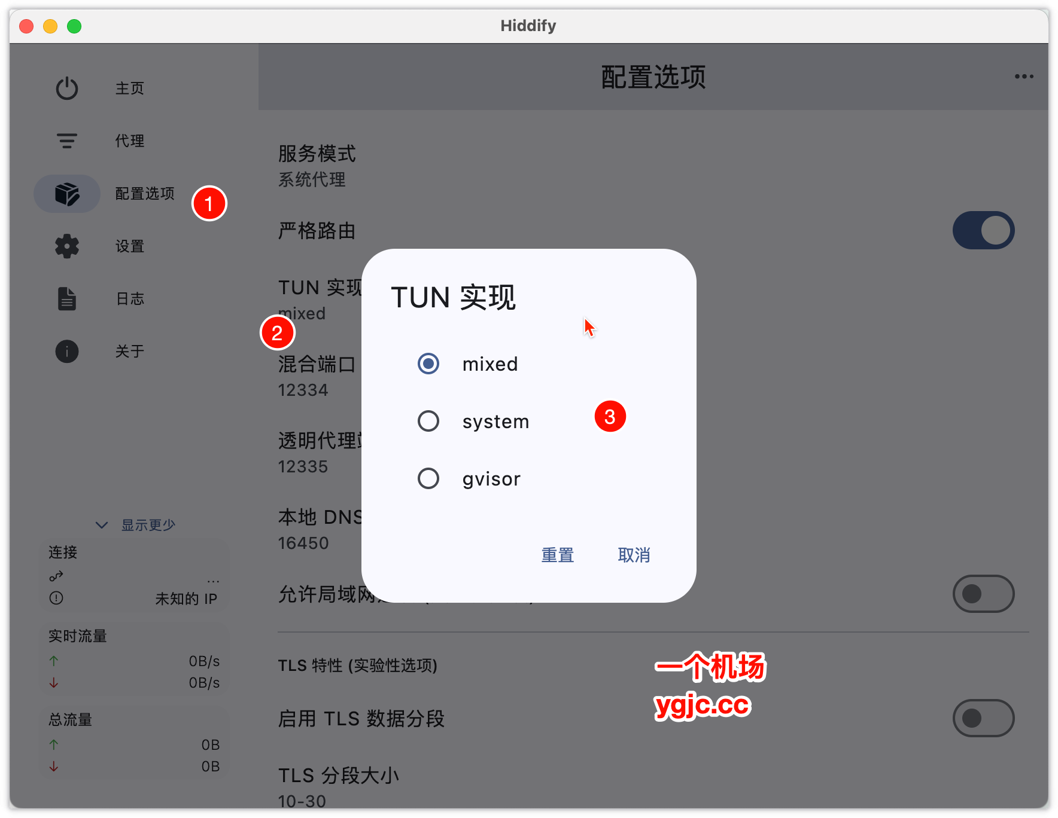Click the 重置 button in the dialog
The image size is (1058, 818).
pos(557,555)
